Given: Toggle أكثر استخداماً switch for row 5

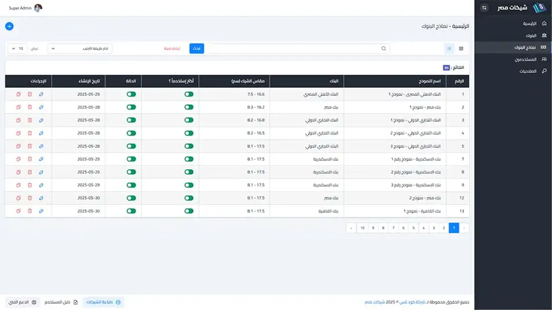Looking at the screenshot, I should 189,146.
